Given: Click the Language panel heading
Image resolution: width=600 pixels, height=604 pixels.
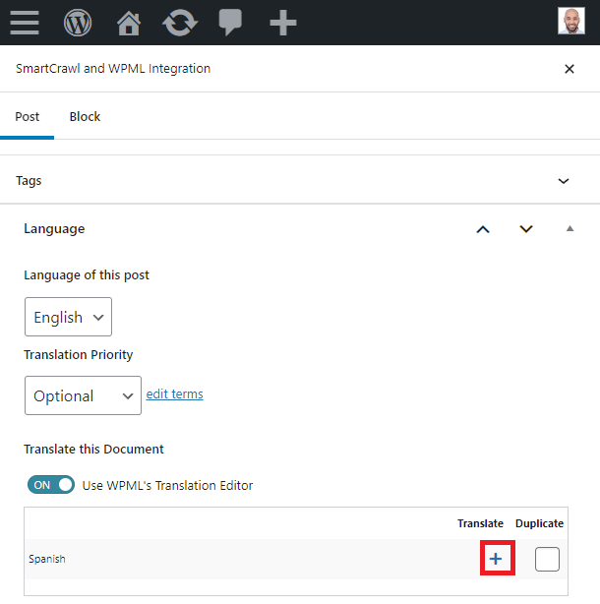Looking at the screenshot, I should [x=54, y=229].
